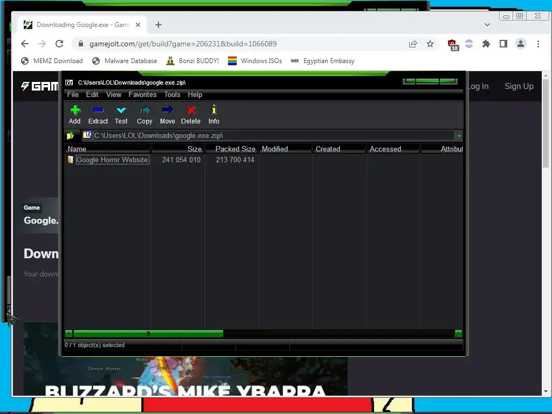Screen dimensions: 552x414
Task: Sort by the Created column
Action: point(340,149)
